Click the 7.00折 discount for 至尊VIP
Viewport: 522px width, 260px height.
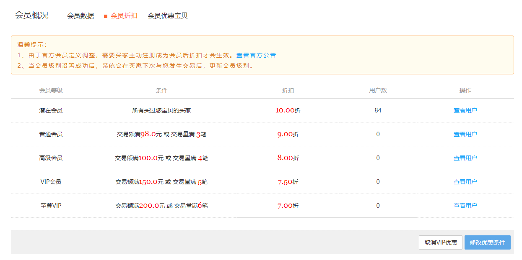[x=288, y=206]
